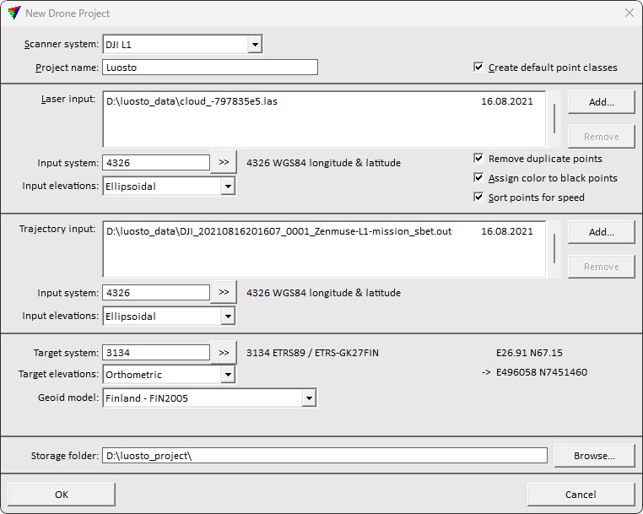Click the Laser input list scrollbar
The height and width of the screenshot is (514, 643).
click(x=554, y=119)
